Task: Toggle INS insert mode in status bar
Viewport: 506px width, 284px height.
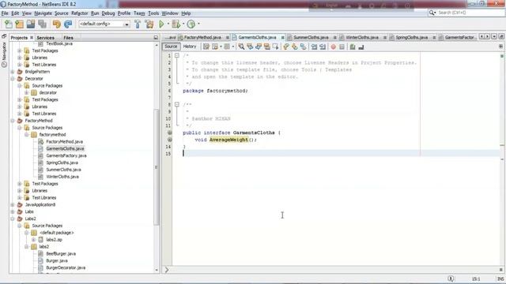Action: pos(500,278)
